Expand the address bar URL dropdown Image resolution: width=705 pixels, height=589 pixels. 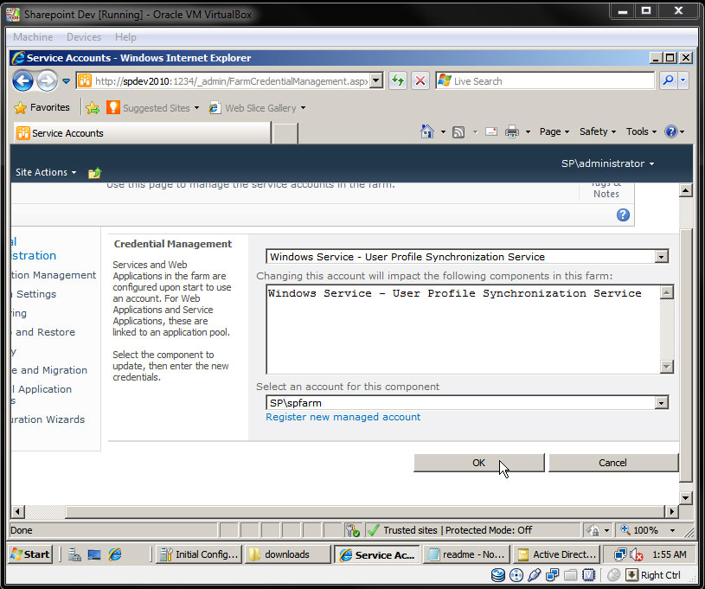tap(376, 81)
